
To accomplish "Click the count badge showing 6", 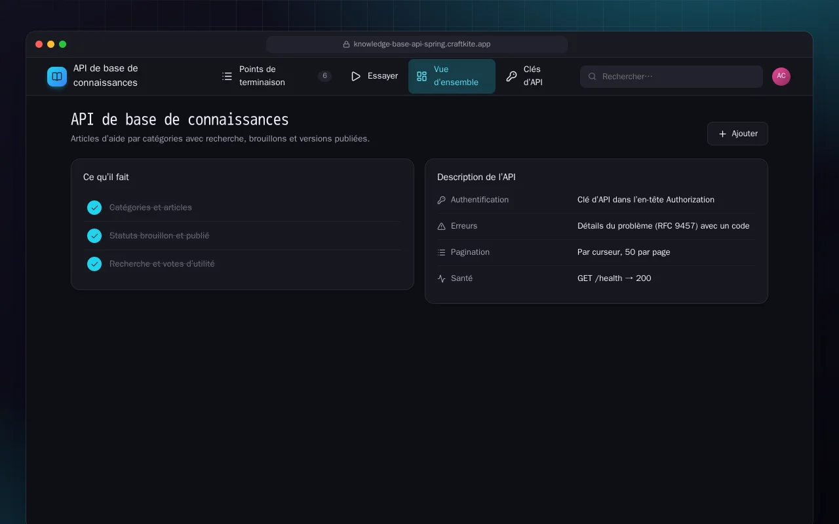I will 324,76.
